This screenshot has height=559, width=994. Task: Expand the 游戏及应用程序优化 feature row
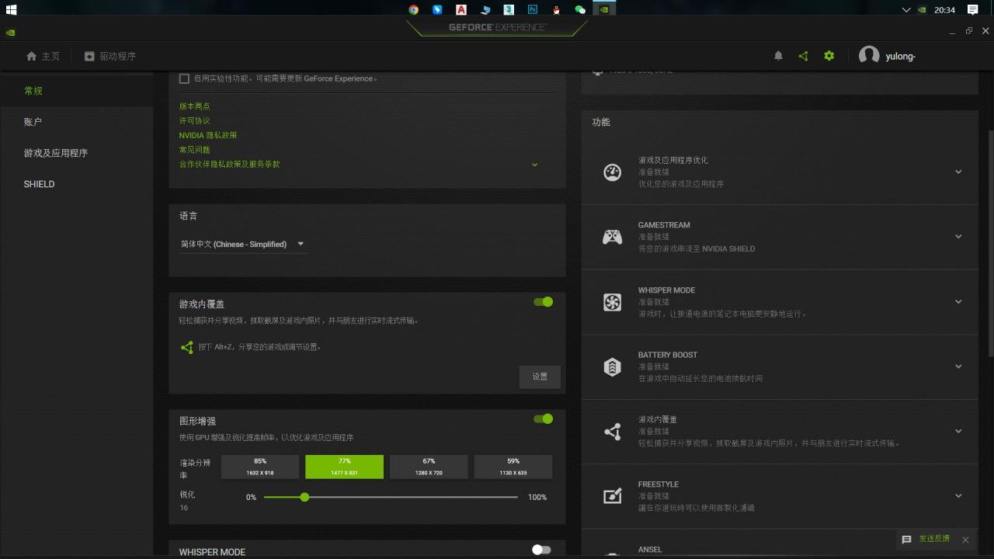[958, 172]
